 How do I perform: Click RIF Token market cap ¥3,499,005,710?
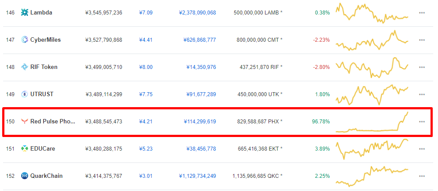tap(103, 67)
